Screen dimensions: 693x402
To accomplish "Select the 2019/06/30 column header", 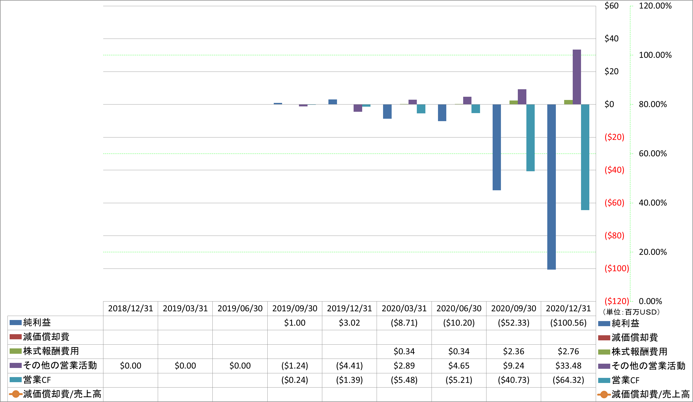I will pos(240,308).
